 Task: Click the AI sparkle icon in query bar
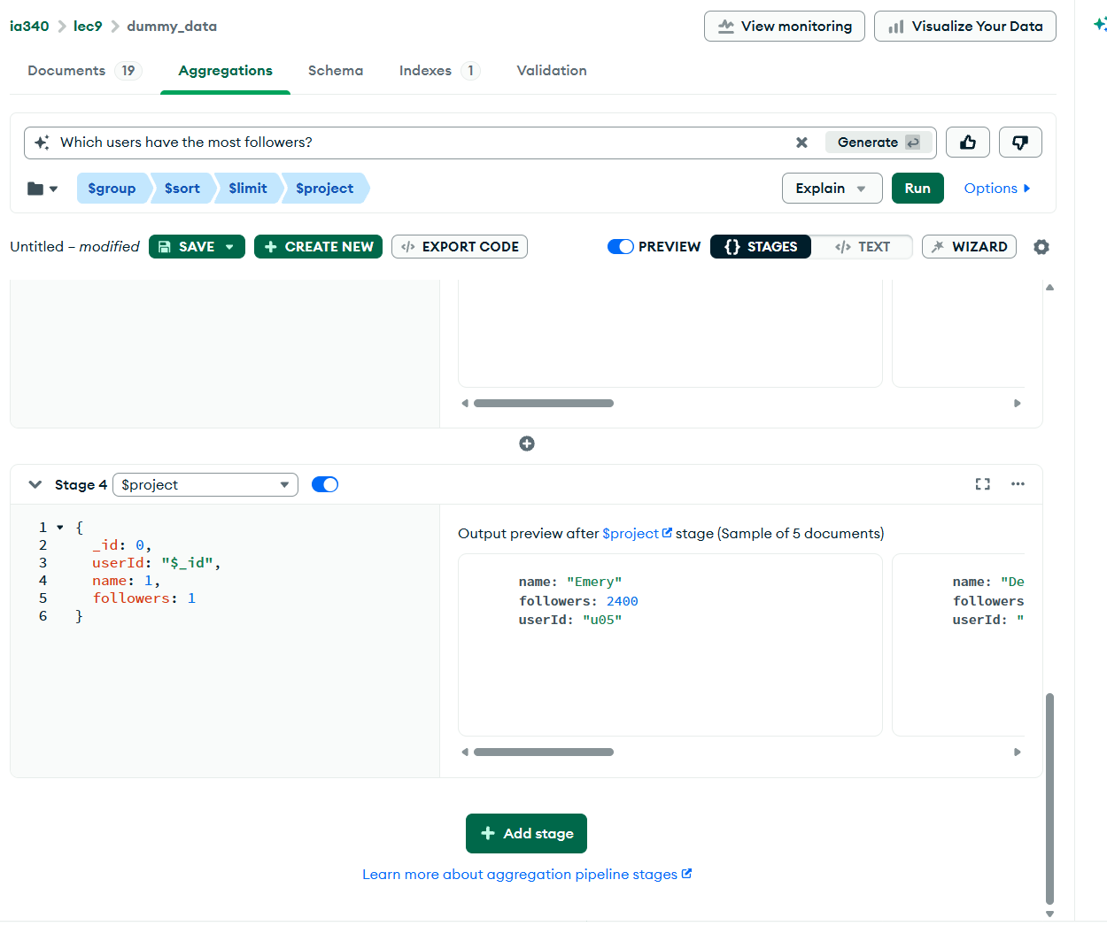42,143
